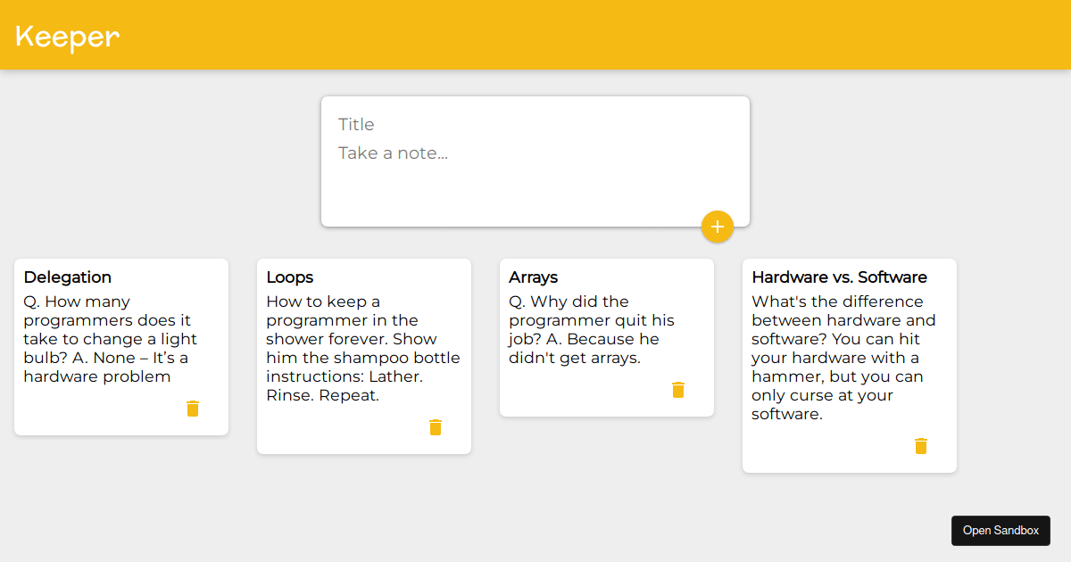1071x562 pixels.
Task: Click the trash icon on the second card
Action: (x=436, y=427)
